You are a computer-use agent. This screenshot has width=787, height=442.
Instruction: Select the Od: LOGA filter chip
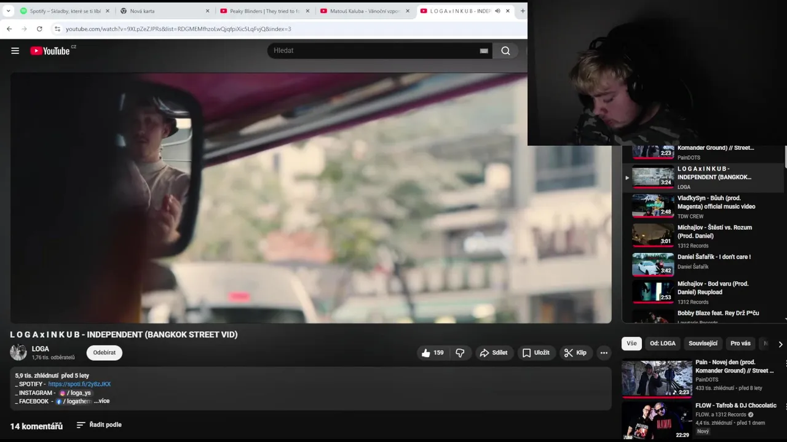point(663,344)
